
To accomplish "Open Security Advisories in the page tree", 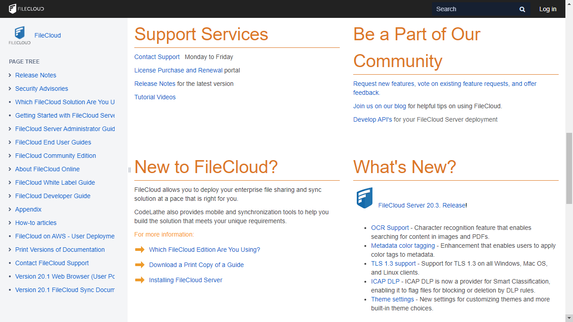I will (x=42, y=89).
